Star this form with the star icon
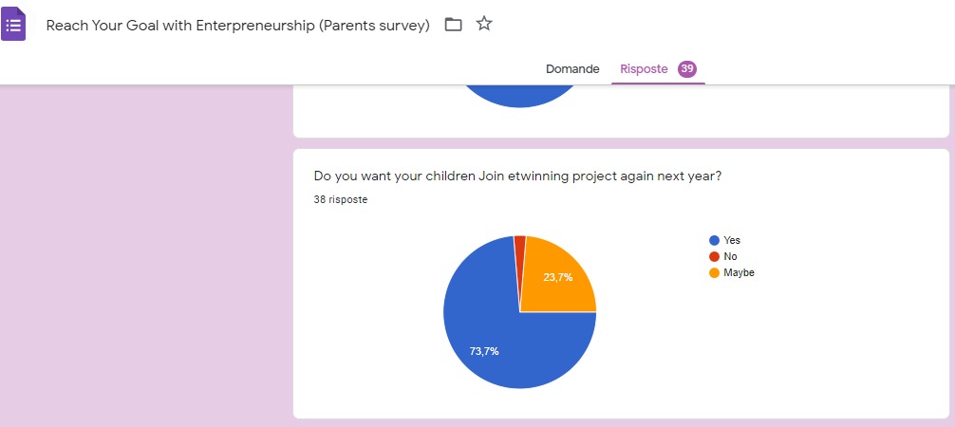Screen dimensions: 955x427 point(484,25)
